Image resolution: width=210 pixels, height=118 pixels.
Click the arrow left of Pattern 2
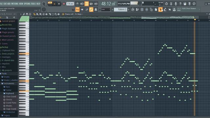(x=113, y=10)
